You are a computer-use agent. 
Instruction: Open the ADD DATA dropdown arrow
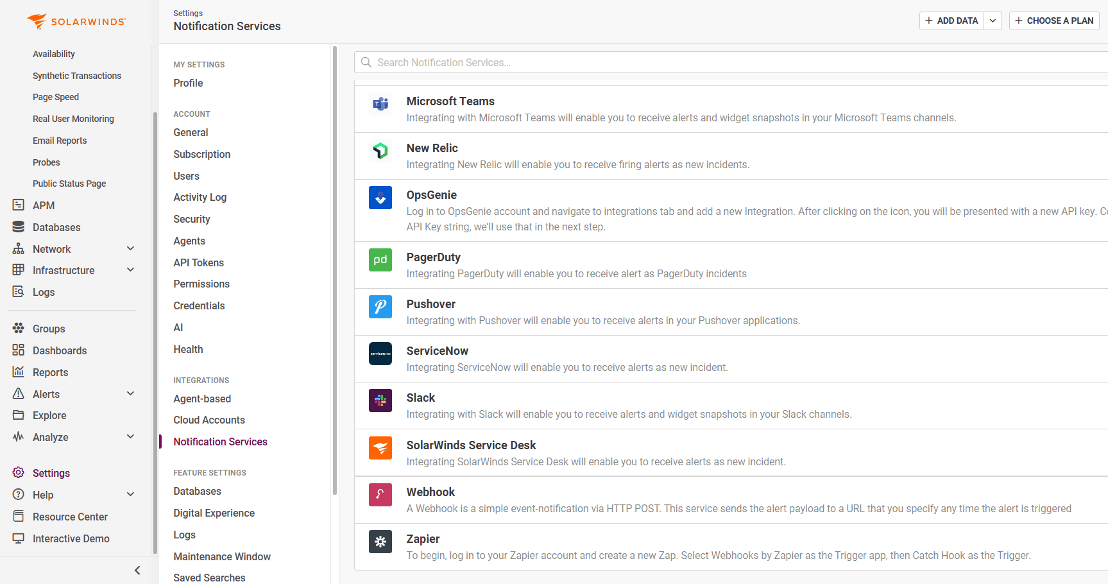993,21
